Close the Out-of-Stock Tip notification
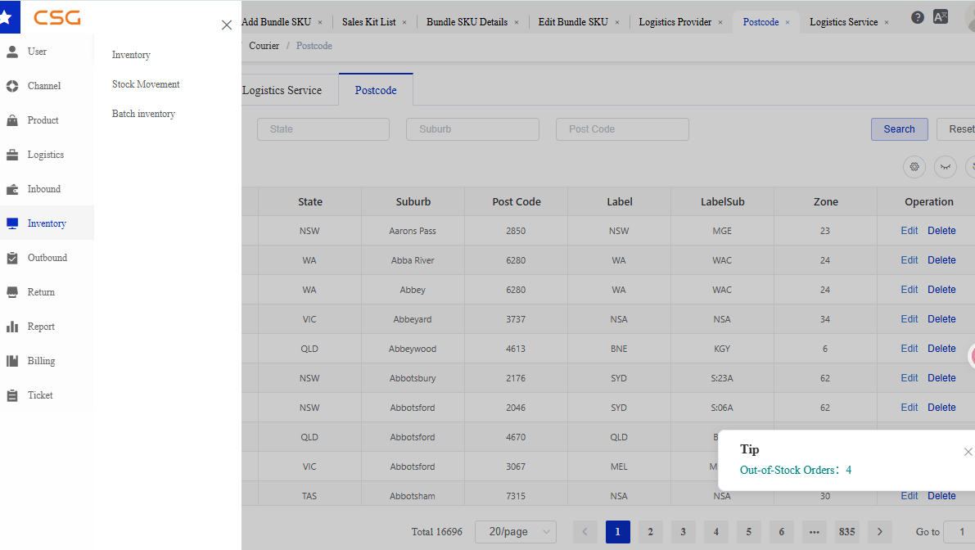Screen dimensions: 975x550 (968, 452)
